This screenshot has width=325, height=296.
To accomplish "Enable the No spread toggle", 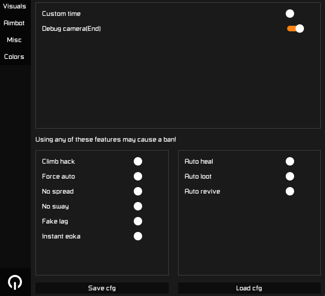I will pos(138,191).
